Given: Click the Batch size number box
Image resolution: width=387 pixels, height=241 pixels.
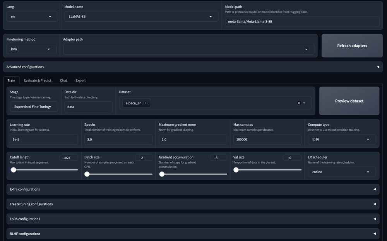Looking at the screenshot, I should tap(144, 158).
